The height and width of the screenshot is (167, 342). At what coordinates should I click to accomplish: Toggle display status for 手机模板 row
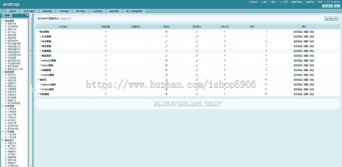tap(197, 94)
